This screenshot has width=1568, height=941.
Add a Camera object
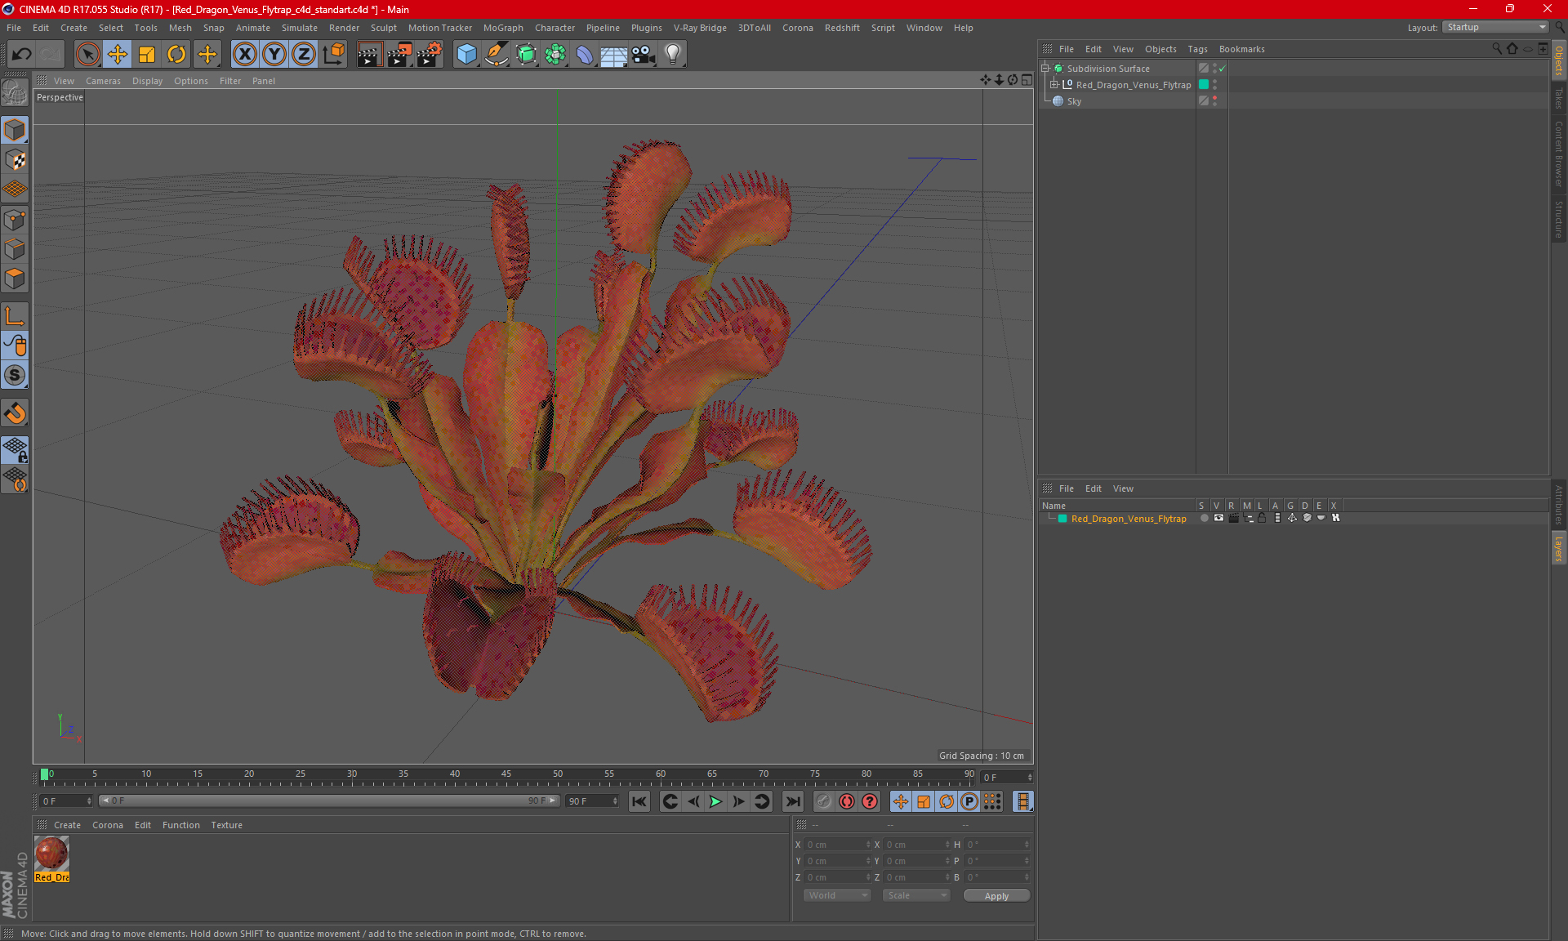[x=643, y=55]
